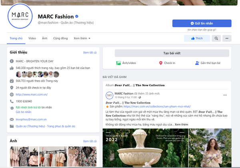This screenshot has width=240, height=168.
Task: Click the thumbs-up icon beside 548.308 người thích
Action: pyautogui.click(x=12, y=68)
